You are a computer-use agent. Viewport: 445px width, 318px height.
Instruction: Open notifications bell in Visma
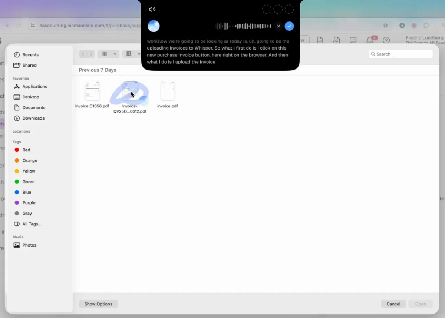(370, 40)
